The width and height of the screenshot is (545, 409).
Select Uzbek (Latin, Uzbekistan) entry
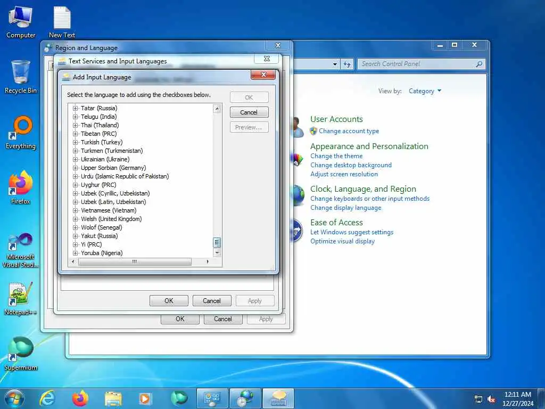point(113,202)
